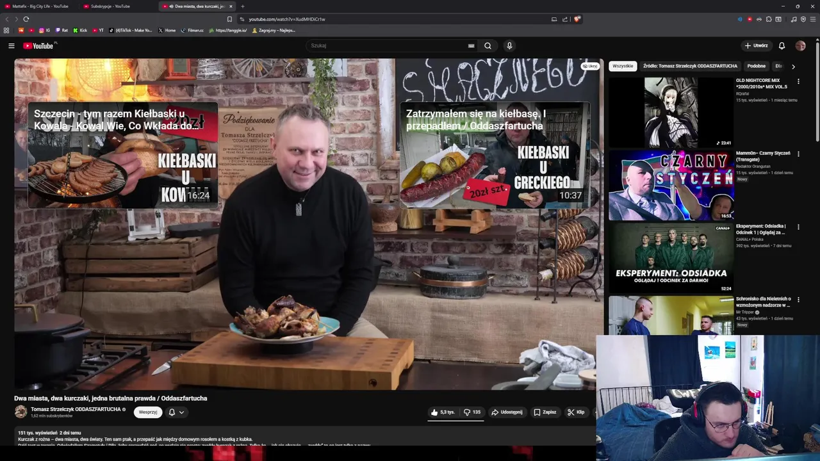This screenshot has height=461, width=820.
Task: Open the on-screen keyboard in search box
Action: 471,45
